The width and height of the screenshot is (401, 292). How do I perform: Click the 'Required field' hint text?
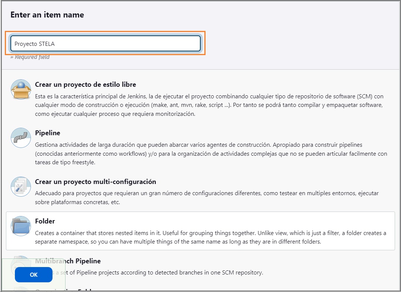pos(30,57)
